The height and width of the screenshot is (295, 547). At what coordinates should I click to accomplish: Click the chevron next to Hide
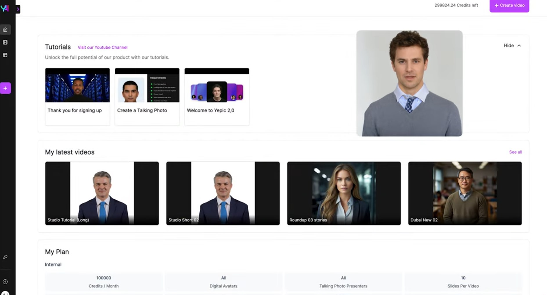click(519, 45)
